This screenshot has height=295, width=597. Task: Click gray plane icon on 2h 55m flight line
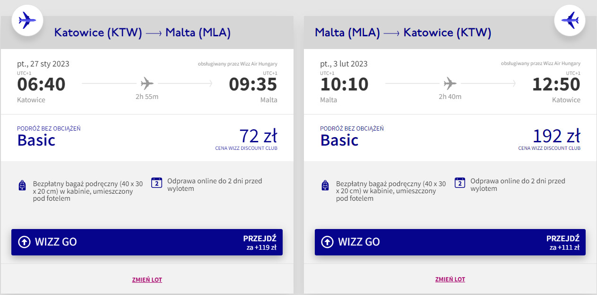pos(147,84)
